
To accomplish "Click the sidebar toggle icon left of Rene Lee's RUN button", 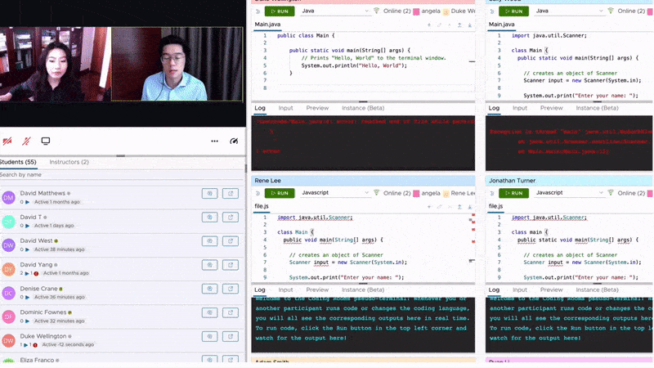I will pos(258,193).
